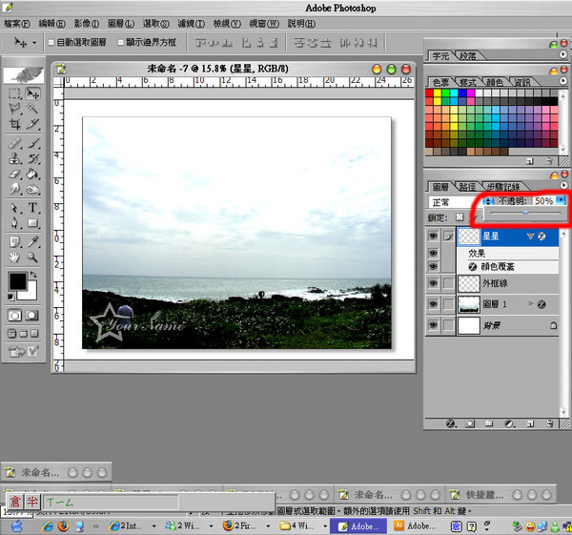Open the opacity slider arrow
This screenshot has width=572, height=535.
[x=562, y=200]
